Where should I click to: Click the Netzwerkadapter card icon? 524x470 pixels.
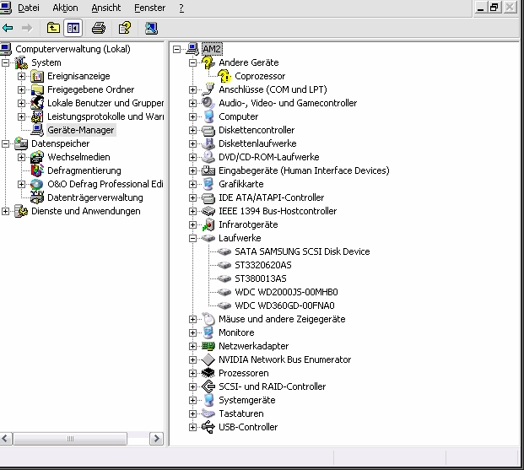coord(208,346)
